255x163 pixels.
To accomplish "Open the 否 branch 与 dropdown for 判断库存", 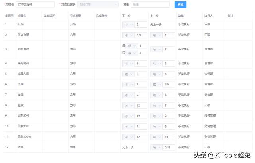I will coord(131,53).
